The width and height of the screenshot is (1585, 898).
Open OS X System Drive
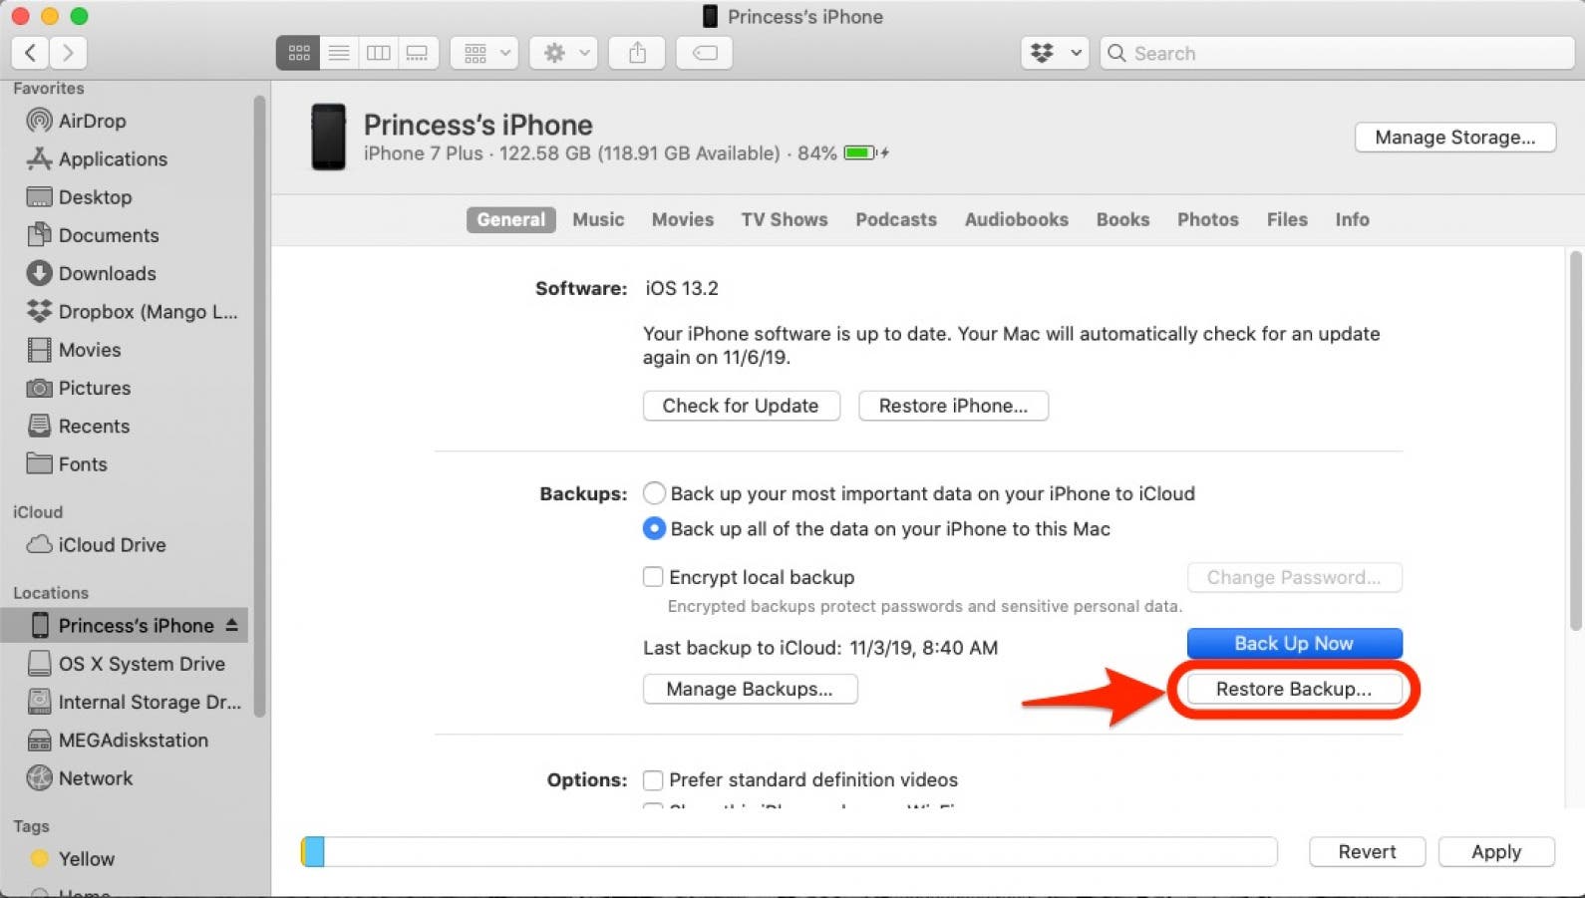pyautogui.click(x=125, y=664)
